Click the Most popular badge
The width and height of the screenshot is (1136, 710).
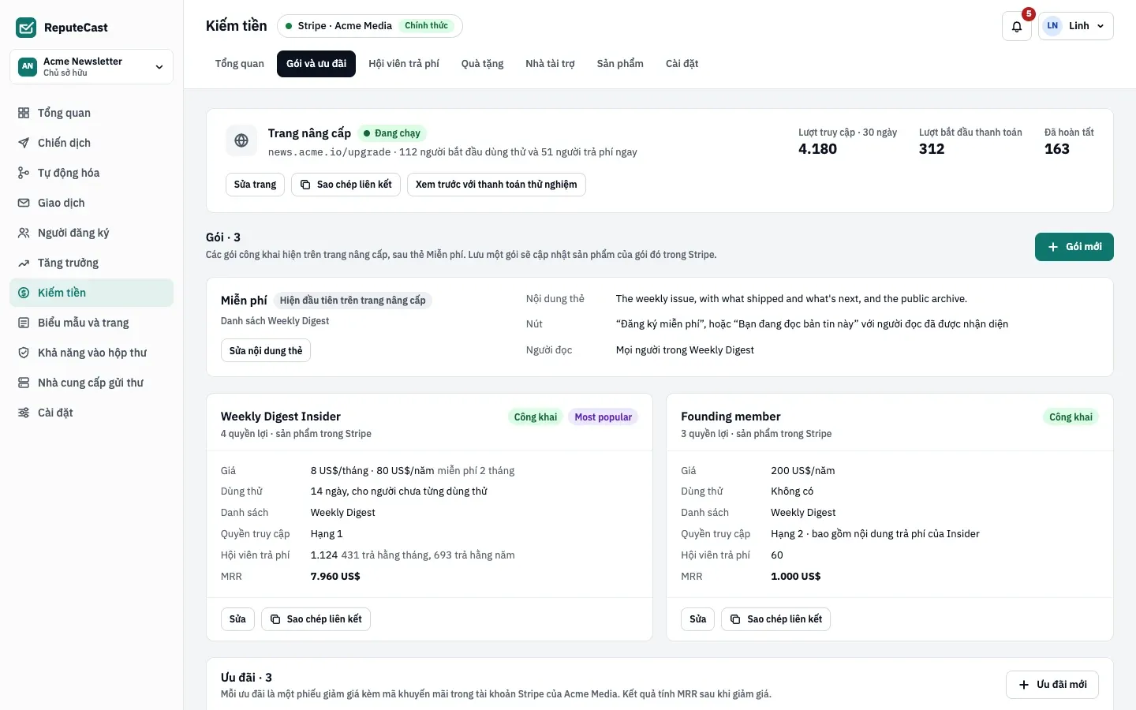(603, 417)
